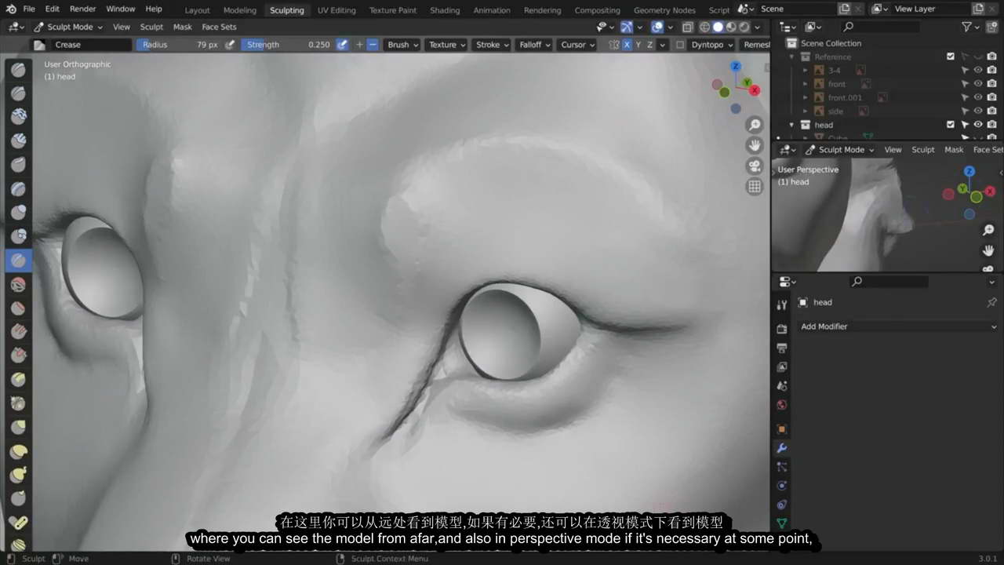Open the Render menu
The height and width of the screenshot is (565, 1004).
(82, 9)
